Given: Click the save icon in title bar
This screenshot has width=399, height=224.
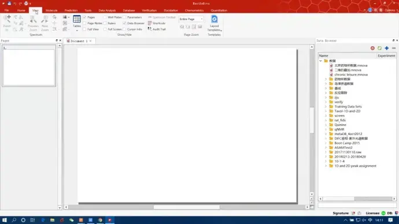Looking at the screenshot, I should tap(9, 3).
